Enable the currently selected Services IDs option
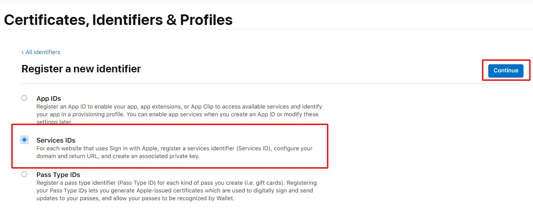533x210 pixels. pos(24,139)
